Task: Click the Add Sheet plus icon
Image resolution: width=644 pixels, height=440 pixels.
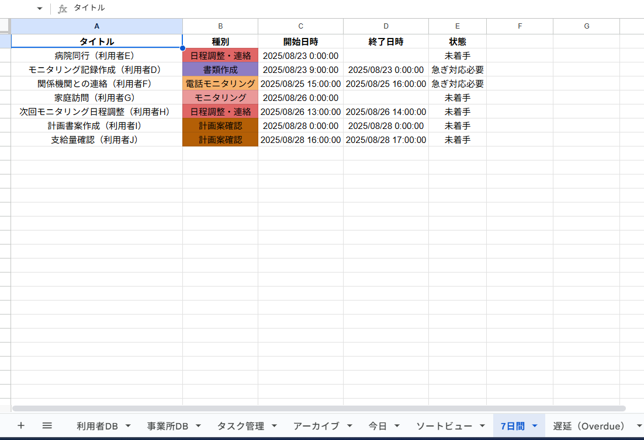Action: pyautogui.click(x=21, y=425)
